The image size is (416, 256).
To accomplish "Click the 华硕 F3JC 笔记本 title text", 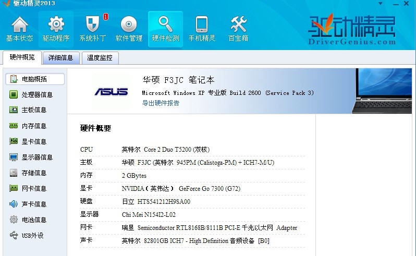I will 178,80.
